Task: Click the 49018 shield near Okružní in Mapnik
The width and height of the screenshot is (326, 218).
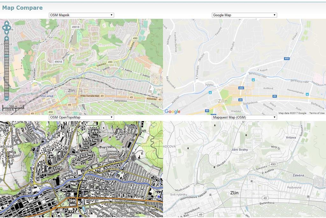Action: click(x=58, y=62)
